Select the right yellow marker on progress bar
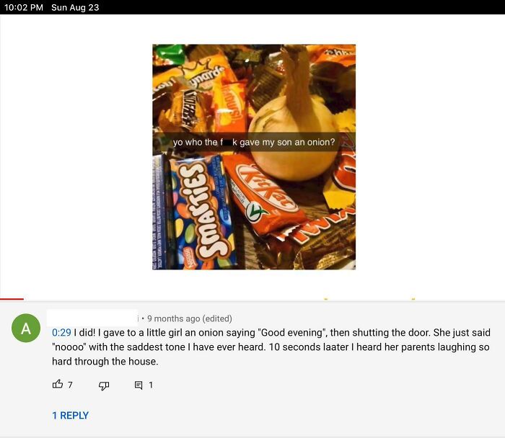505x438 pixels. point(413,299)
